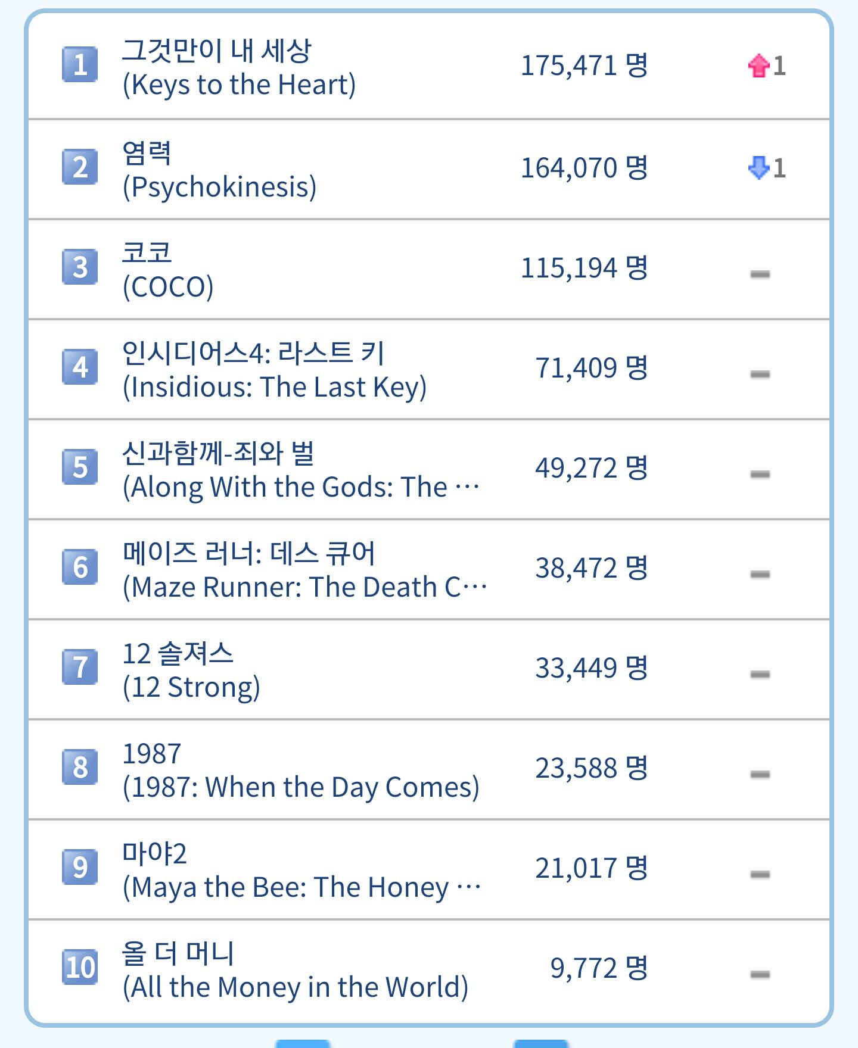858x1048 pixels.
Task: Open All the Money in the World
Action: point(295,970)
